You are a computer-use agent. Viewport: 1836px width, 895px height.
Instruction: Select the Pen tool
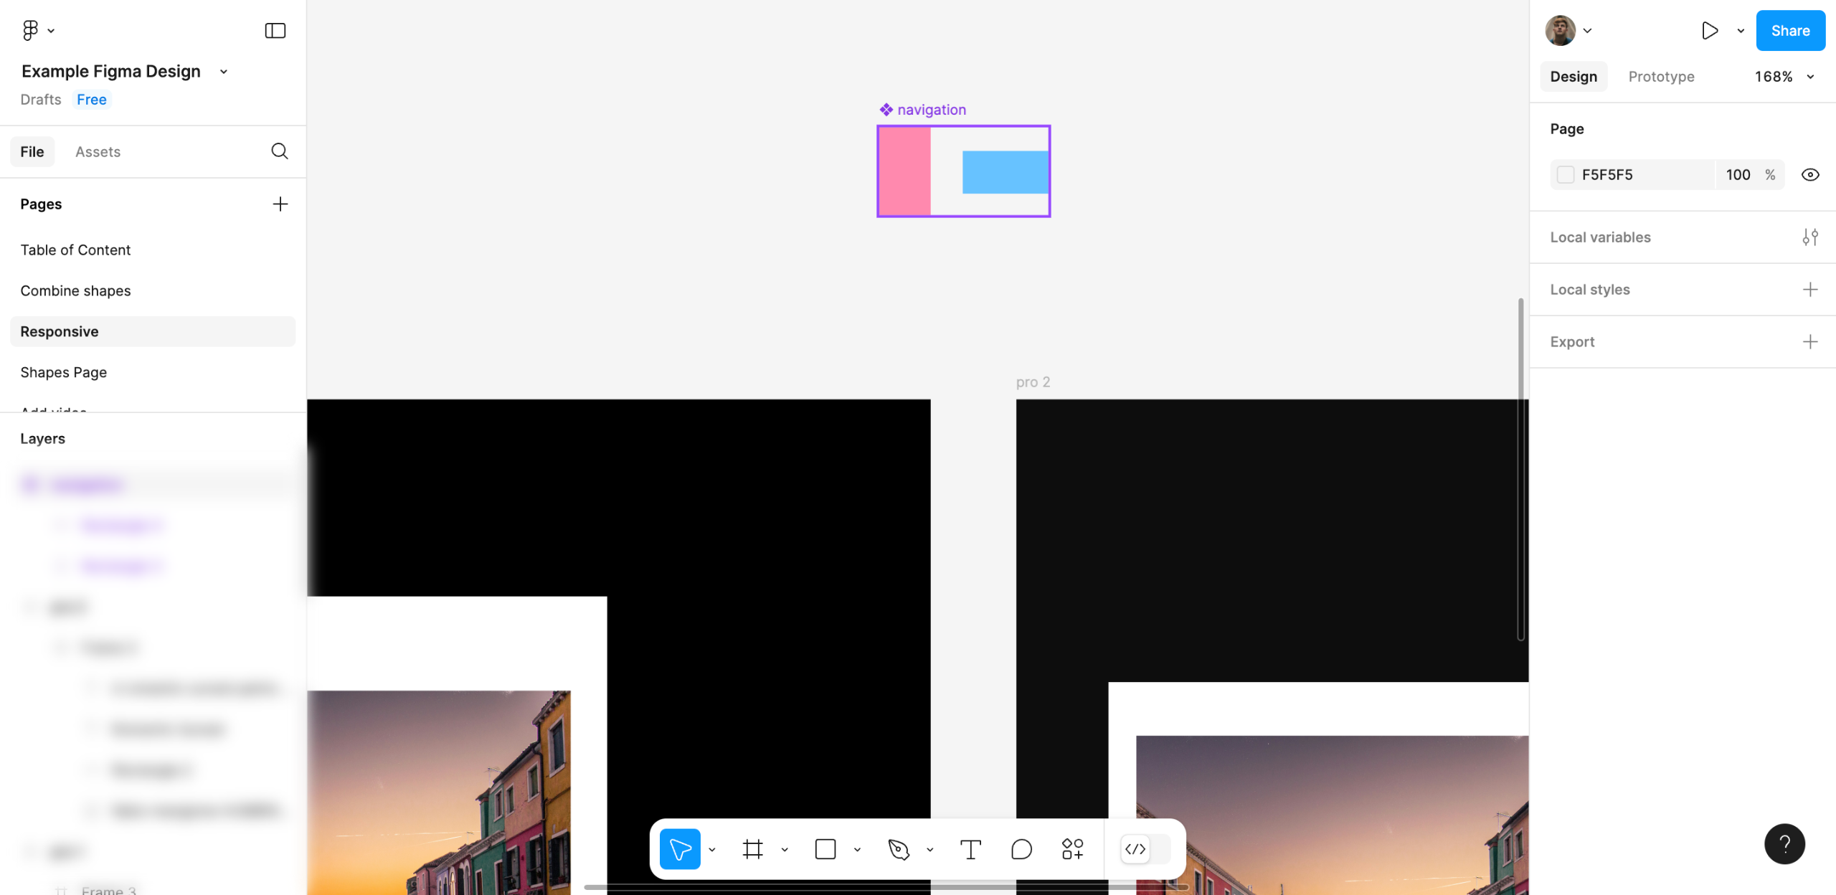pos(899,849)
